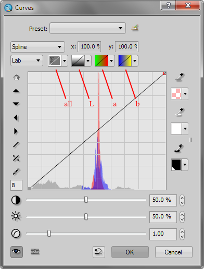Viewport: 204px width, 269px height.
Task: Expand the b channel button arrow
Action: pyautogui.click(x=135, y=61)
